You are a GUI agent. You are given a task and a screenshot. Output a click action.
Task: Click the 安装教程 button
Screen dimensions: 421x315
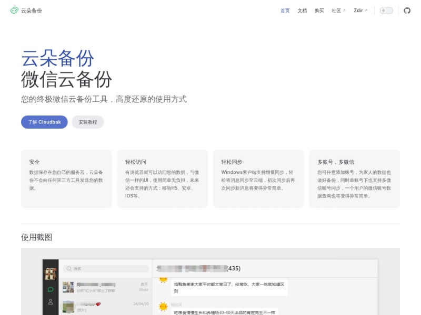pyautogui.click(x=87, y=122)
